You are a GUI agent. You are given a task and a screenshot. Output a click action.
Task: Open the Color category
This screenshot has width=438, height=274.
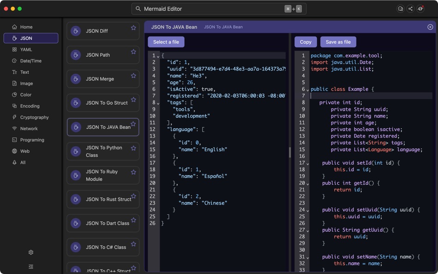coord(31,95)
